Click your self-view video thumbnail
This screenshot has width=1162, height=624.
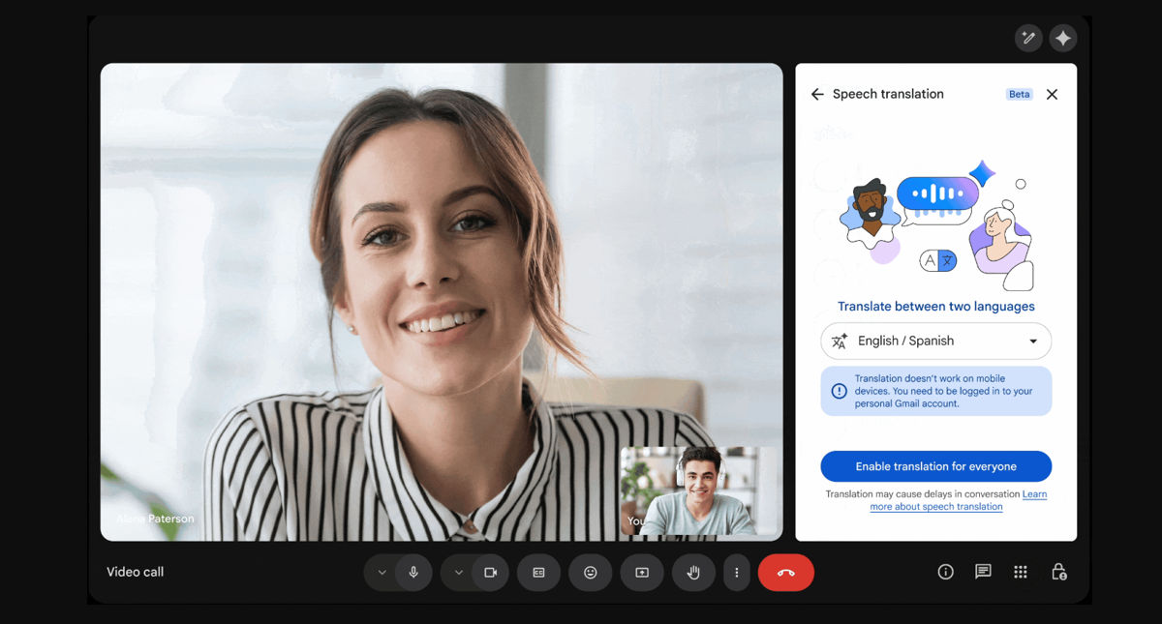699,490
